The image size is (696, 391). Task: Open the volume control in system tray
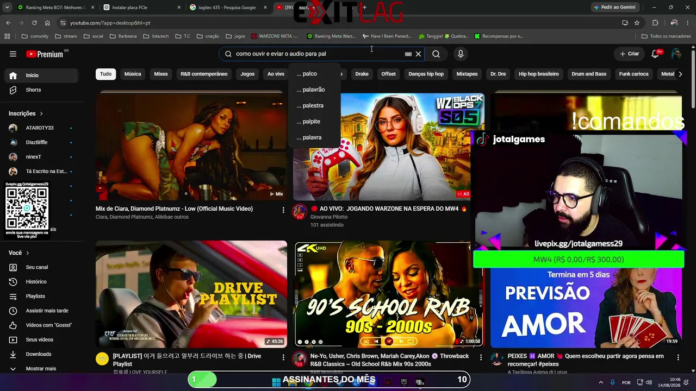coord(649,382)
